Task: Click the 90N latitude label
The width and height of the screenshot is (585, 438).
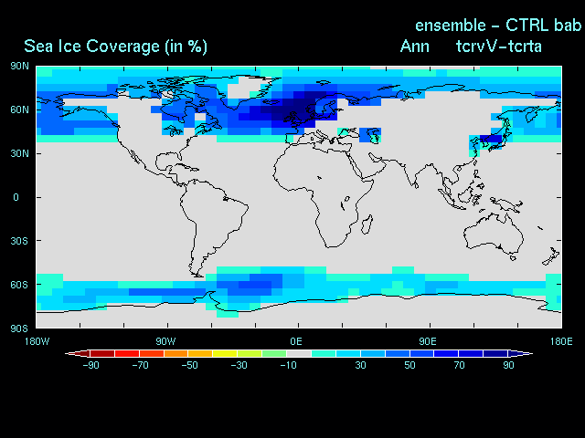Action: point(19,67)
